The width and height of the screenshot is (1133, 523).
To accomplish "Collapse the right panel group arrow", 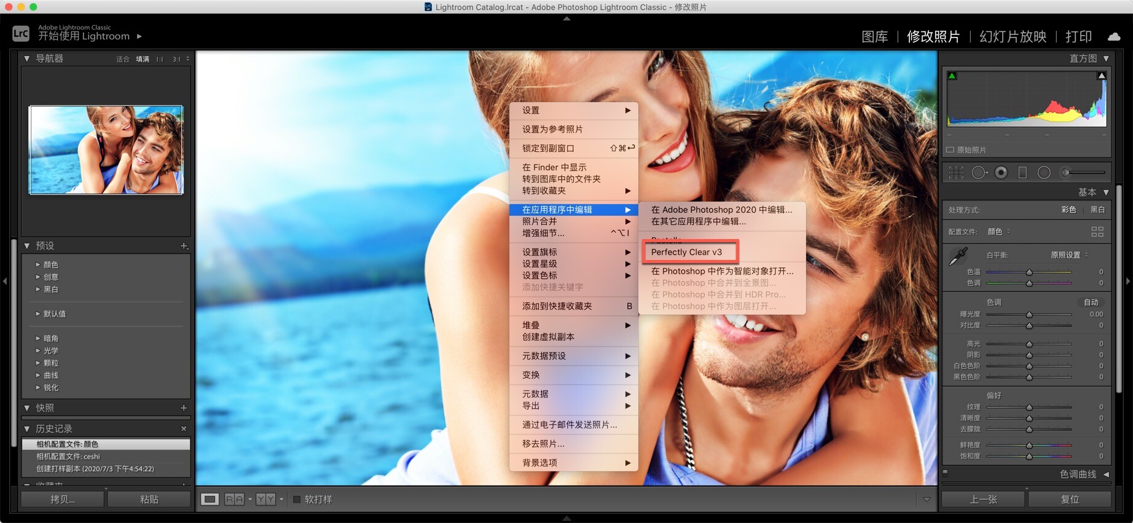I will click(x=1128, y=281).
